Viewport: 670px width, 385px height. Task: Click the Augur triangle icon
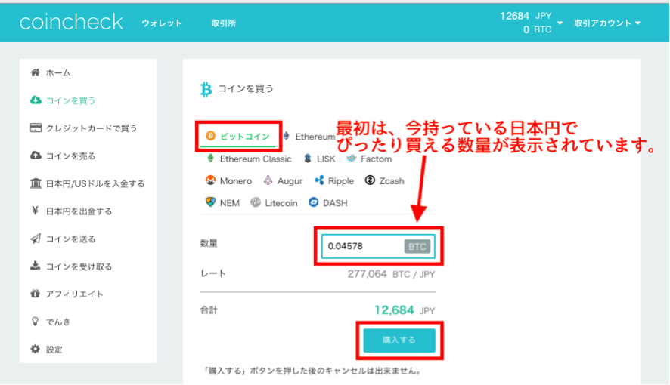coord(268,180)
